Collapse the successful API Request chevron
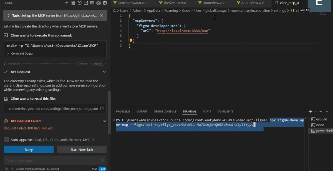 pyautogui.click(x=104, y=72)
